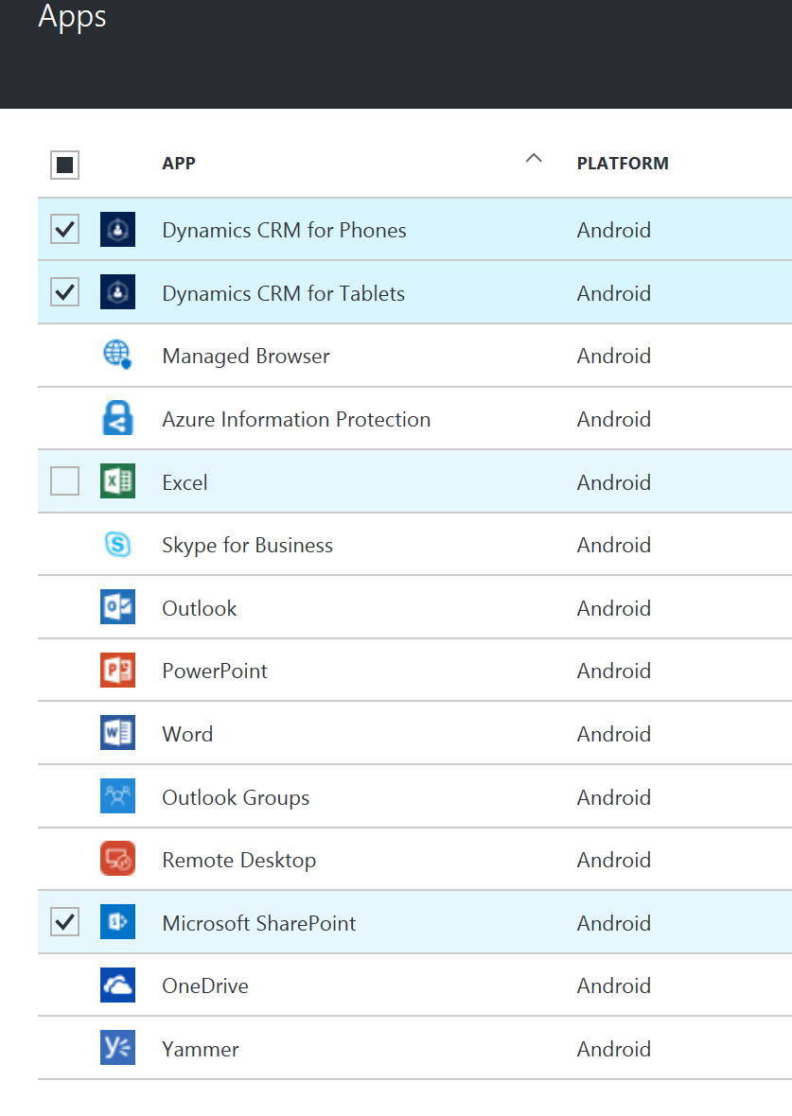Sort by the PLATFORM column header
The height and width of the screenshot is (1116, 792).
coord(623,164)
